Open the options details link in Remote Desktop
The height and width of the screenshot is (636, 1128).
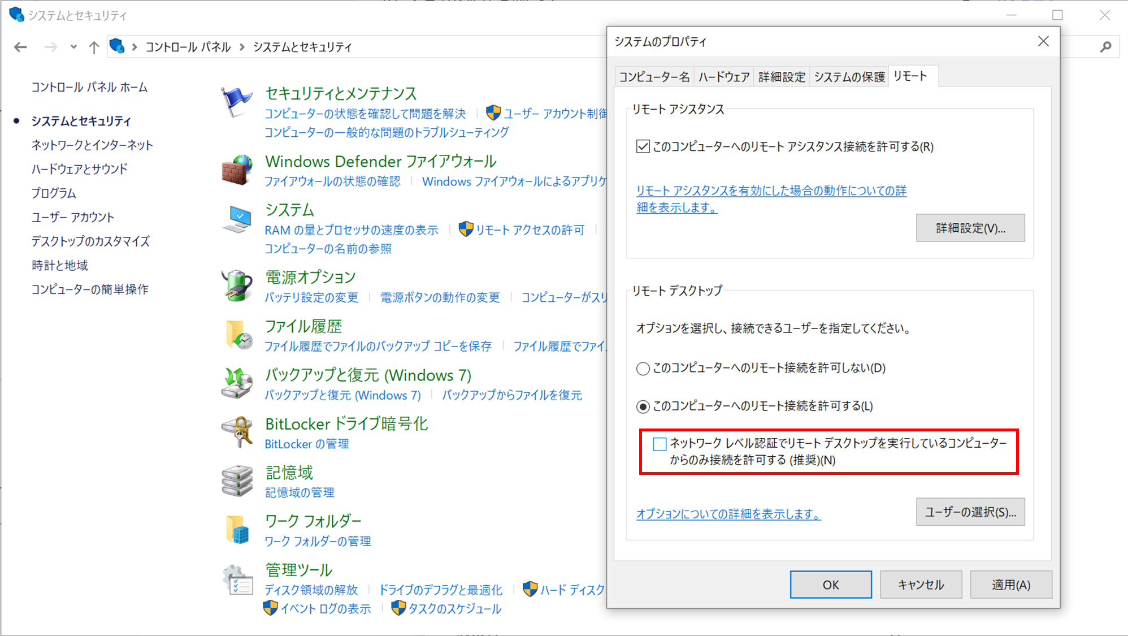(728, 514)
